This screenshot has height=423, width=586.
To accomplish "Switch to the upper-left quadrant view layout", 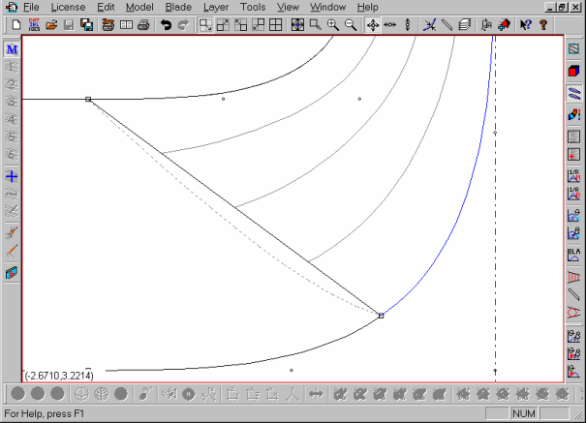I will click(x=240, y=25).
